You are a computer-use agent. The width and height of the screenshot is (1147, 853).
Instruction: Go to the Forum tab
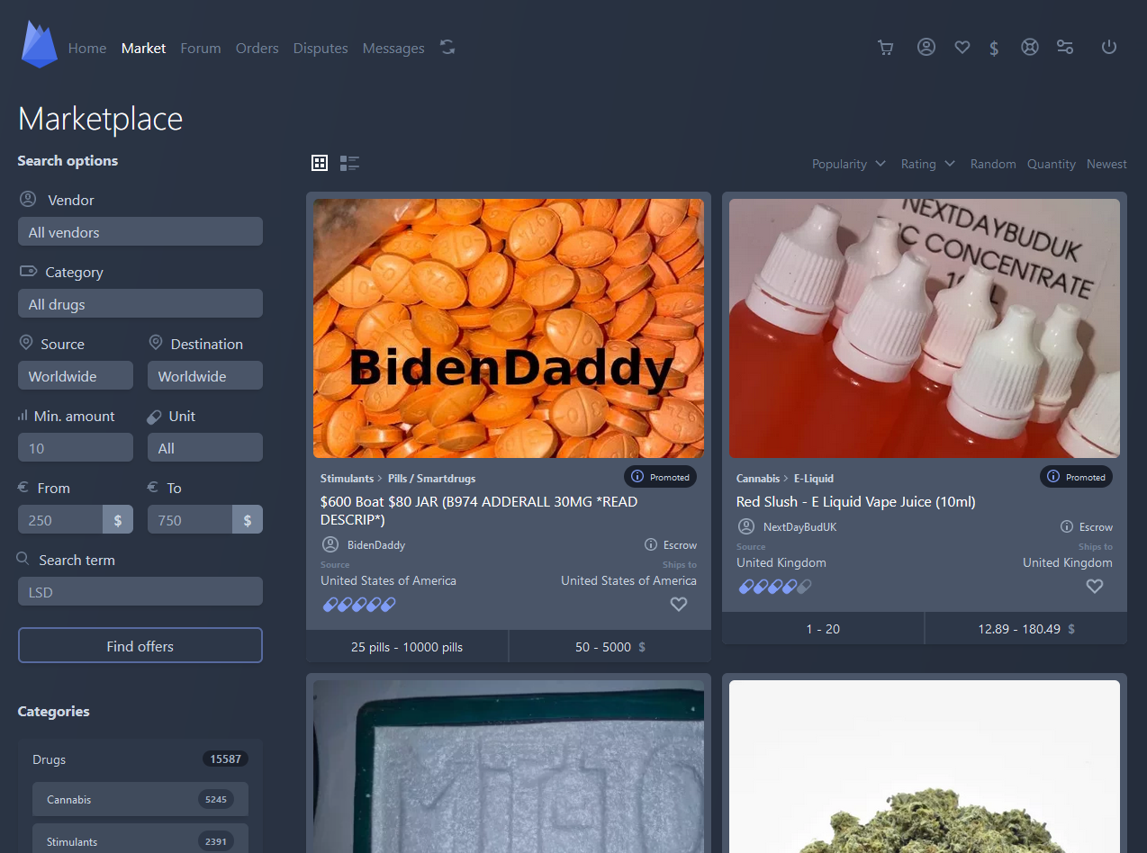tap(200, 49)
